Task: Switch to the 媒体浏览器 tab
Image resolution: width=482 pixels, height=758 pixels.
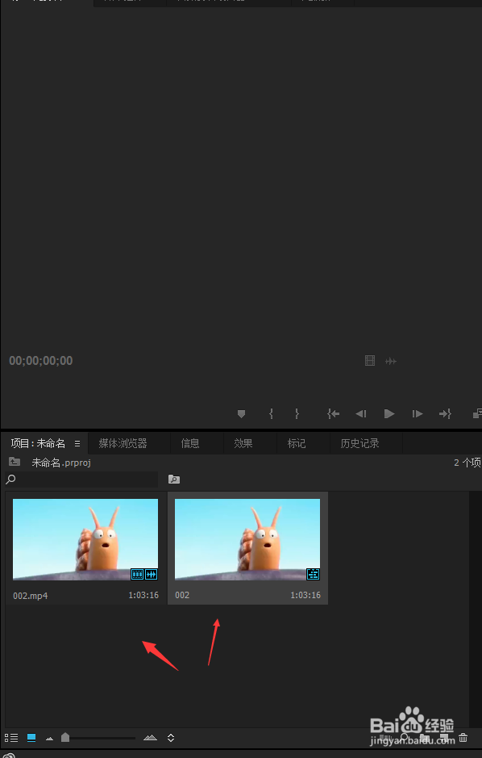Action: (x=123, y=443)
